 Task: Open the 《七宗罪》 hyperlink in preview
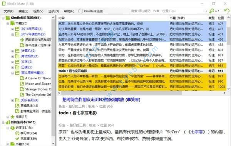pos(197,132)
